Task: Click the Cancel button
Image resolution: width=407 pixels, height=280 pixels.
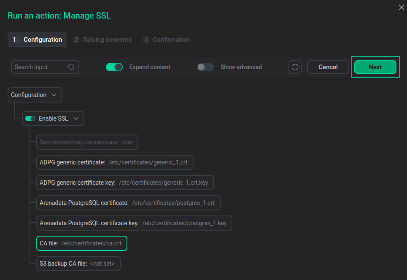Action: click(328, 67)
